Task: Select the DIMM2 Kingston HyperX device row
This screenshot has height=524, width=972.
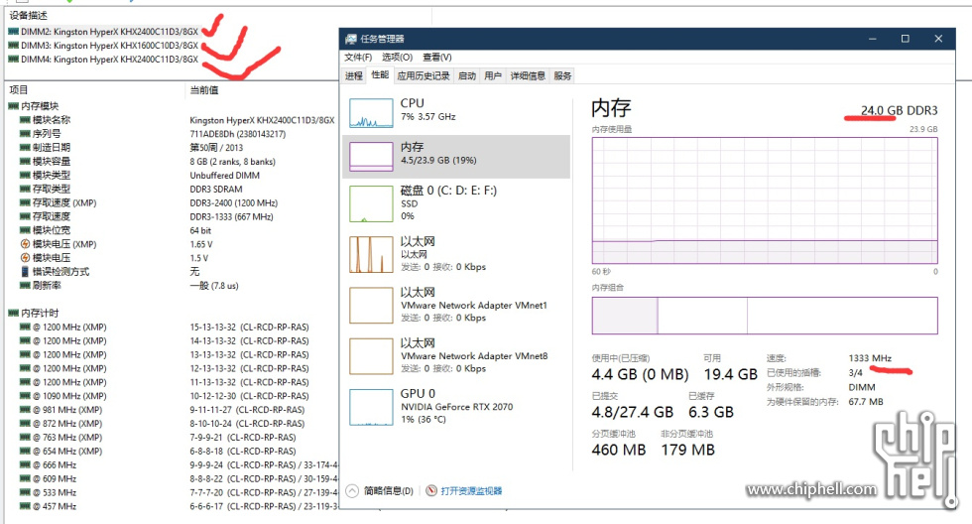Action: coord(103,32)
